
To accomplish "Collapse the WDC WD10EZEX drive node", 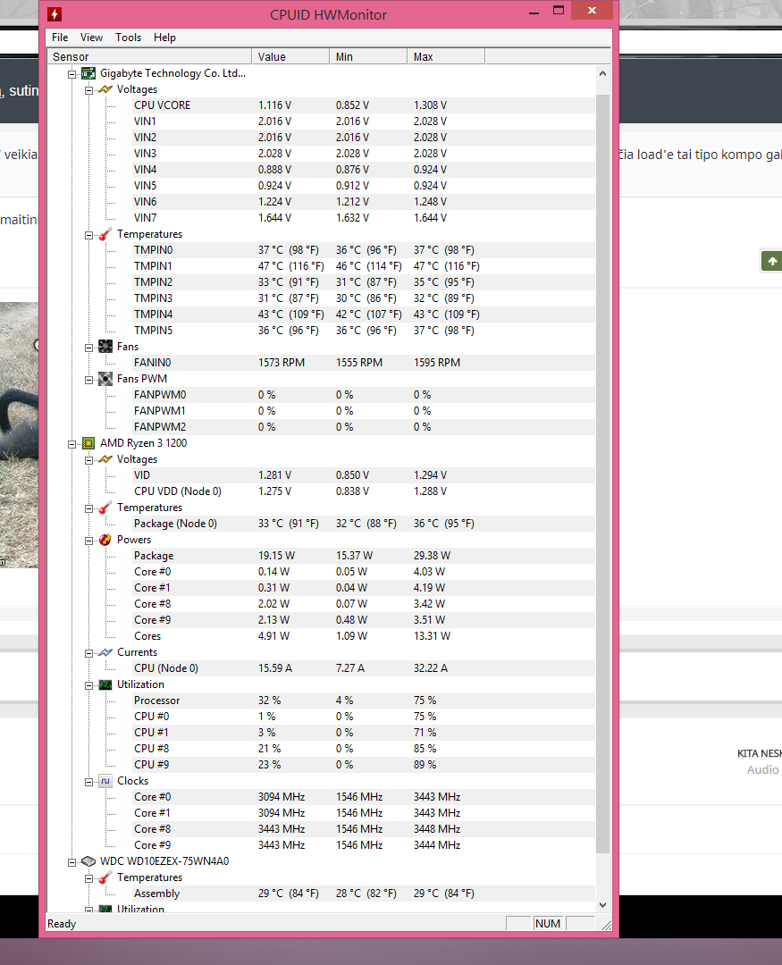I will [72, 861].
